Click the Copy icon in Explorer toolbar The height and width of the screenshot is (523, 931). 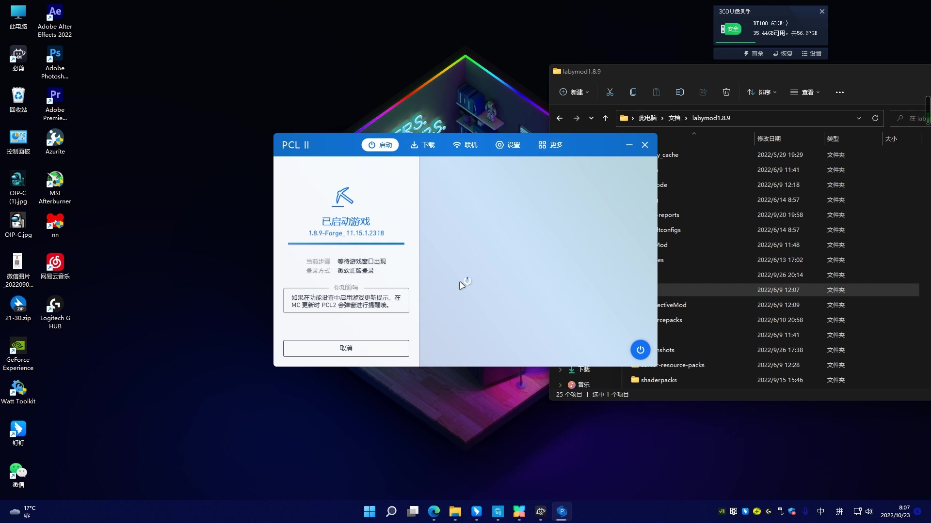point(633,92)
